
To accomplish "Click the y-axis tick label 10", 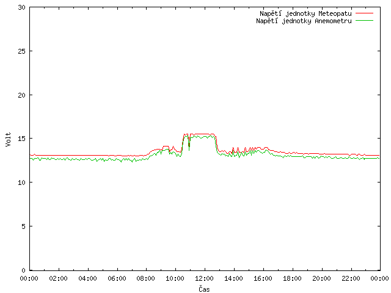I will pos(22,183).
